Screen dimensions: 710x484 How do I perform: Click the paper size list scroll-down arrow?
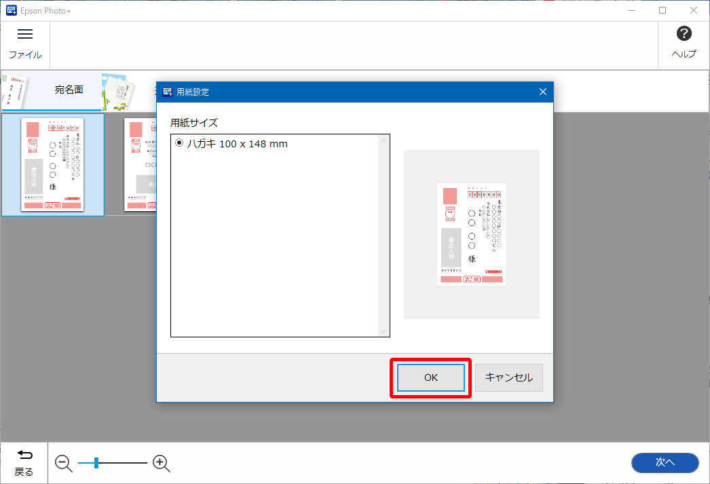click(384, 331)
